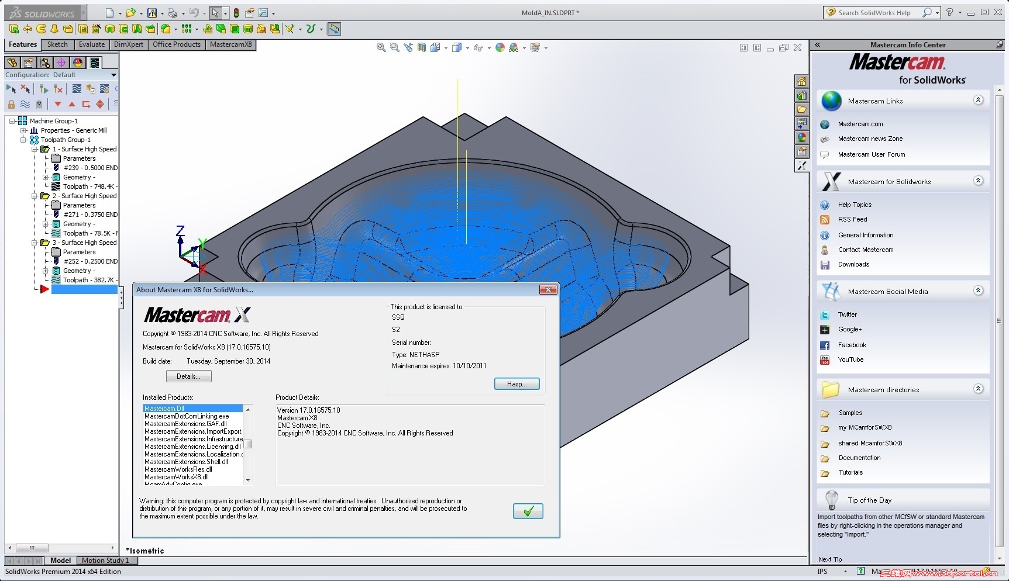
Task: Move insert arrow down red triangle
Action: click(57, 104)
